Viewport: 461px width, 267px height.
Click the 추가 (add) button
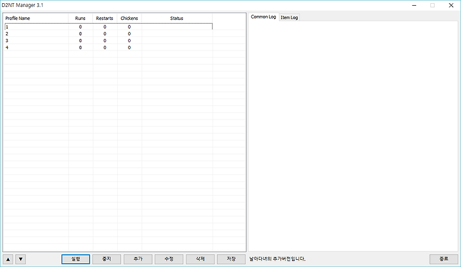coord(138,259)
